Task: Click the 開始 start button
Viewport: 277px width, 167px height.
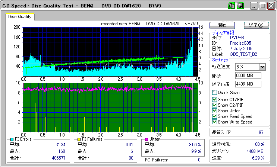Action: coord(222,25)
